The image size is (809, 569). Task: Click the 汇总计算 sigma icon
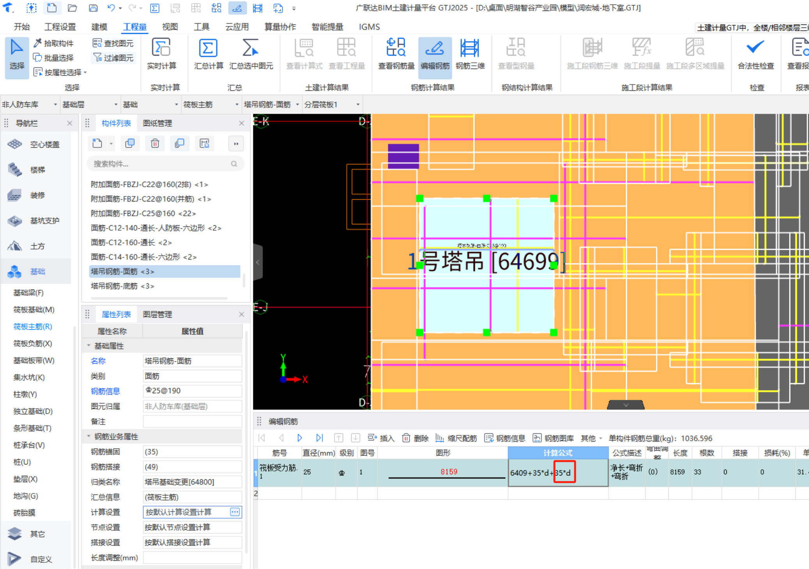point(208,48)
